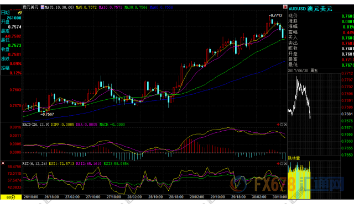Click the small red icon left of RSI panel
This screenshot has height=204, width=354.
tap(3, 163)
